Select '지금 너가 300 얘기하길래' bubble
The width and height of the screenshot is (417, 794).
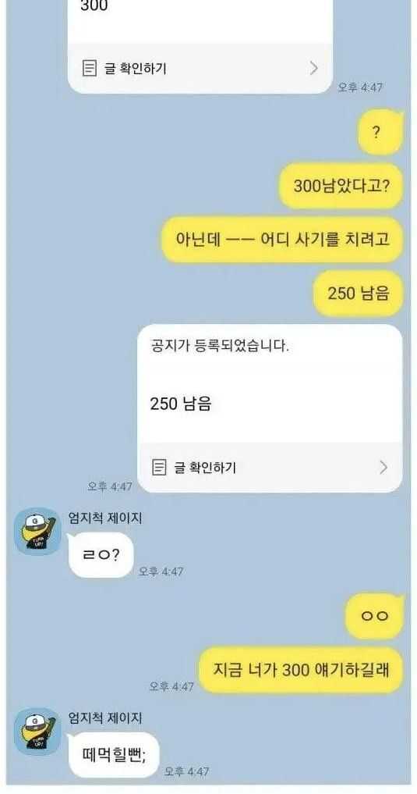[301, 670]
